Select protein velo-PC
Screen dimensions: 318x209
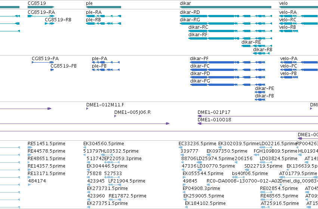pyautogui.click(x=299, y=70)
